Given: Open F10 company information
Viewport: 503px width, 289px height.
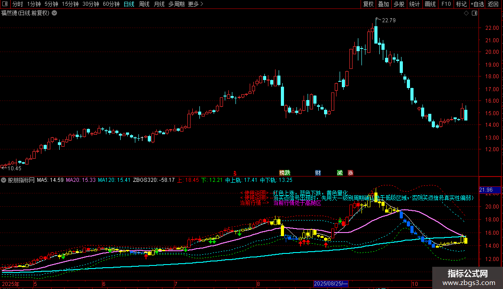Looking at the screenshot, I should (446, 4).
